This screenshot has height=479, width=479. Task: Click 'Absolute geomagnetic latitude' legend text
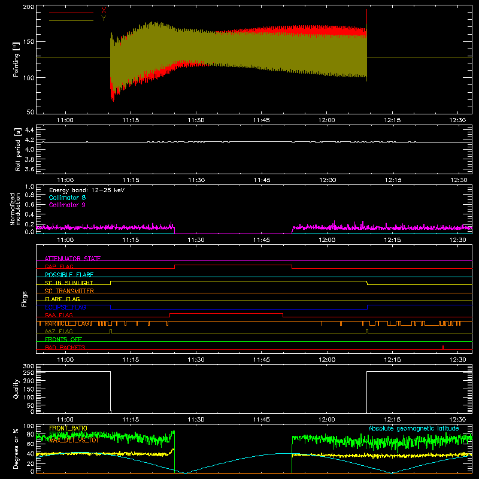pos(414,428)
